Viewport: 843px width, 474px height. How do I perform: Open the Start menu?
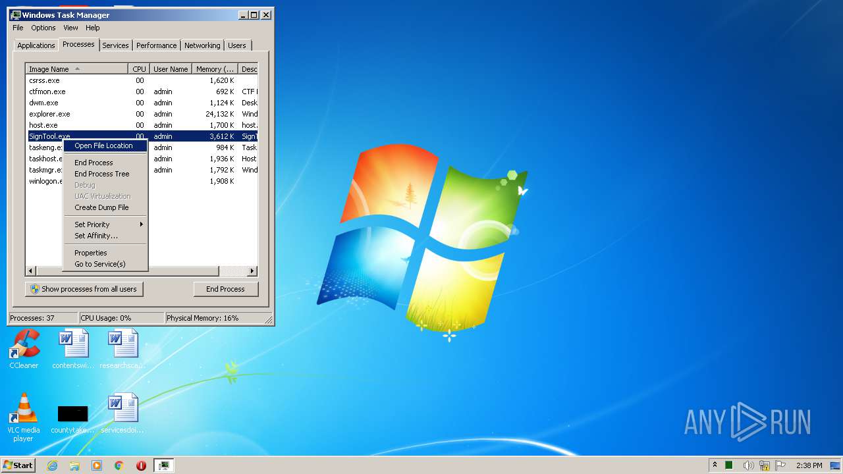18,465
